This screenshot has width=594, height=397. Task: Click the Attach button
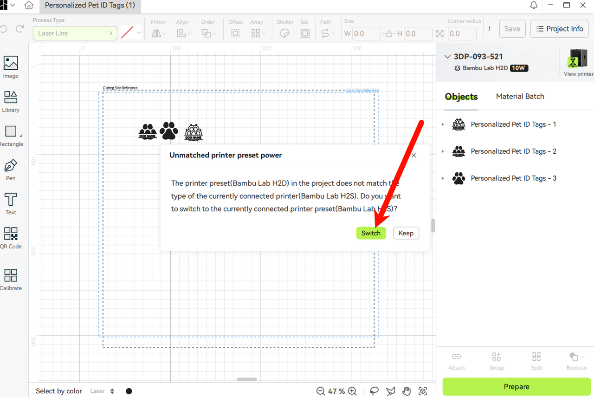(x=457, y=361)
